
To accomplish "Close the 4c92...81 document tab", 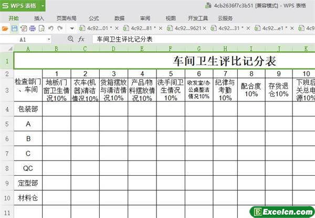I will click(160, 28).
